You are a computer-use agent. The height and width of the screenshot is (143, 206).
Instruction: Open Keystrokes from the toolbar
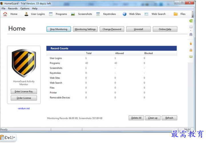(x=106, y=14)
